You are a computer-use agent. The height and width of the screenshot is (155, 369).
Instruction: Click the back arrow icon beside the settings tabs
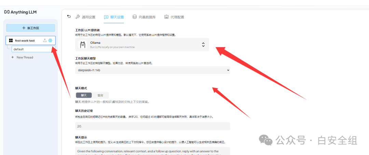pos(69,16)
